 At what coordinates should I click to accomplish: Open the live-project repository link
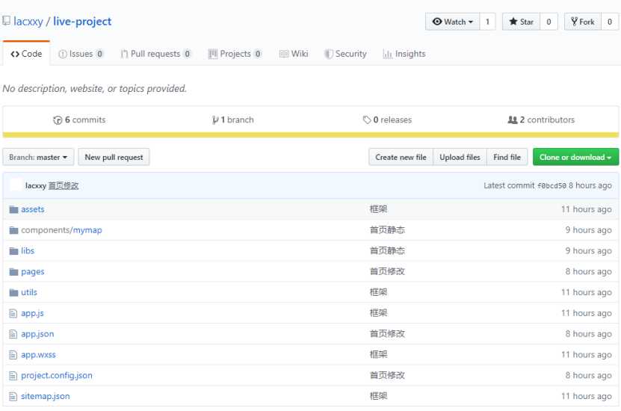[82, 22]
